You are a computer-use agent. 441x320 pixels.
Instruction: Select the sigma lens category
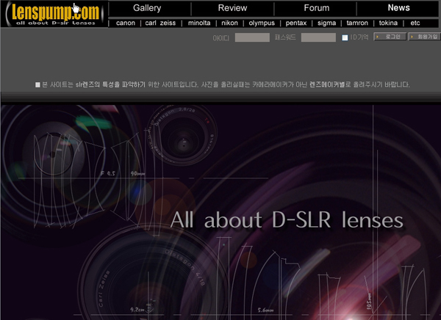326,23
